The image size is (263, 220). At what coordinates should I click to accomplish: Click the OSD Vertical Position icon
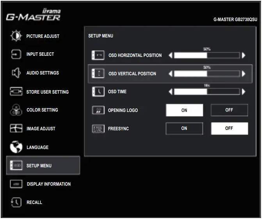click(x=98, y=73)
